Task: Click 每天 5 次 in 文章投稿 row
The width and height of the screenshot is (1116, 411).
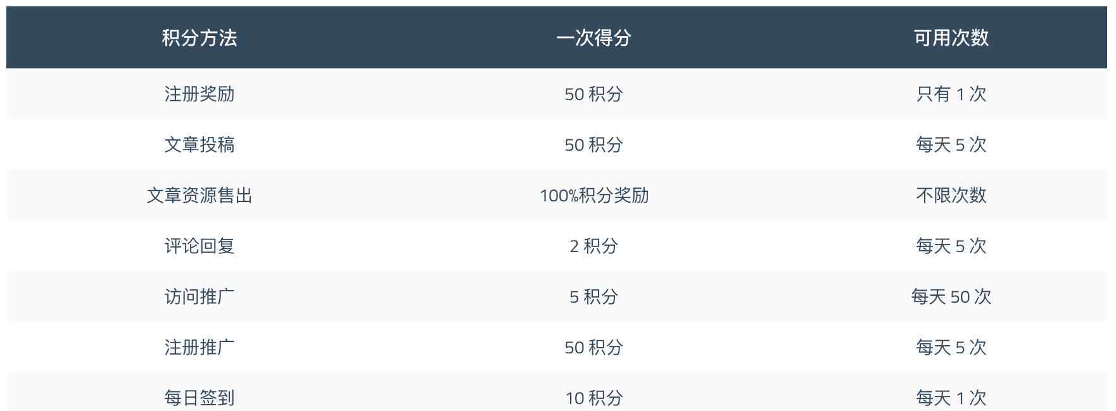Action: (951, 145)
